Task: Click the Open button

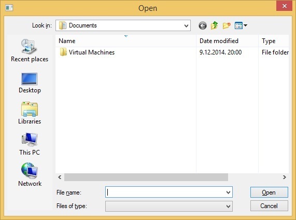Action: (269, 192)
